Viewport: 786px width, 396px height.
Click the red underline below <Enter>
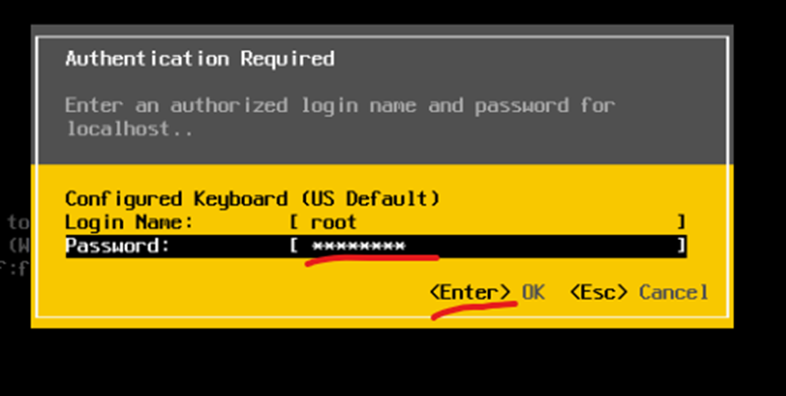[473, 308]
